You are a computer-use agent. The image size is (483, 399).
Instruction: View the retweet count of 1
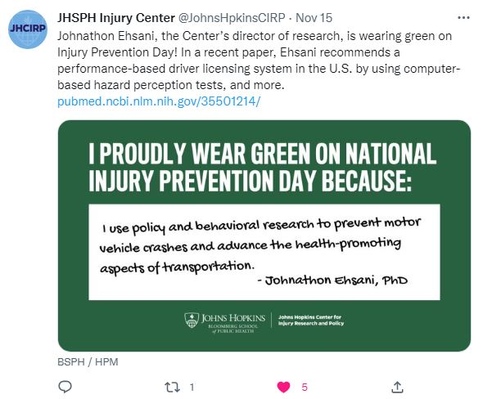192,387
